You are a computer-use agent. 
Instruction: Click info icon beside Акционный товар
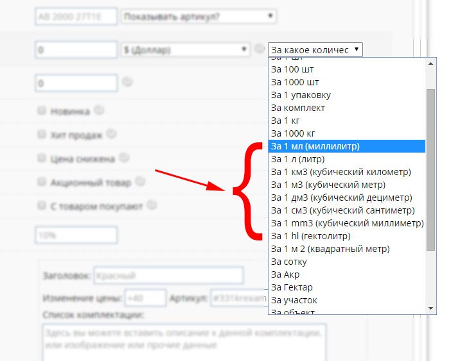click(139, 182)
